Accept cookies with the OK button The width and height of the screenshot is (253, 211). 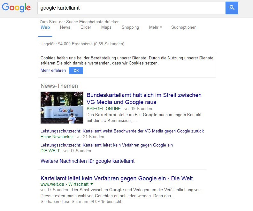[76, 71]
